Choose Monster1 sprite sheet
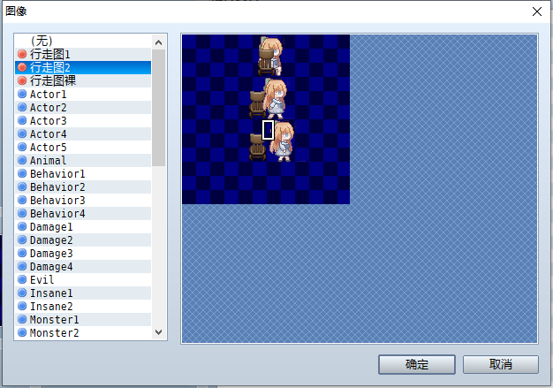Image resolution: width=553 pixels, height=388 pixels. [83, 320]
